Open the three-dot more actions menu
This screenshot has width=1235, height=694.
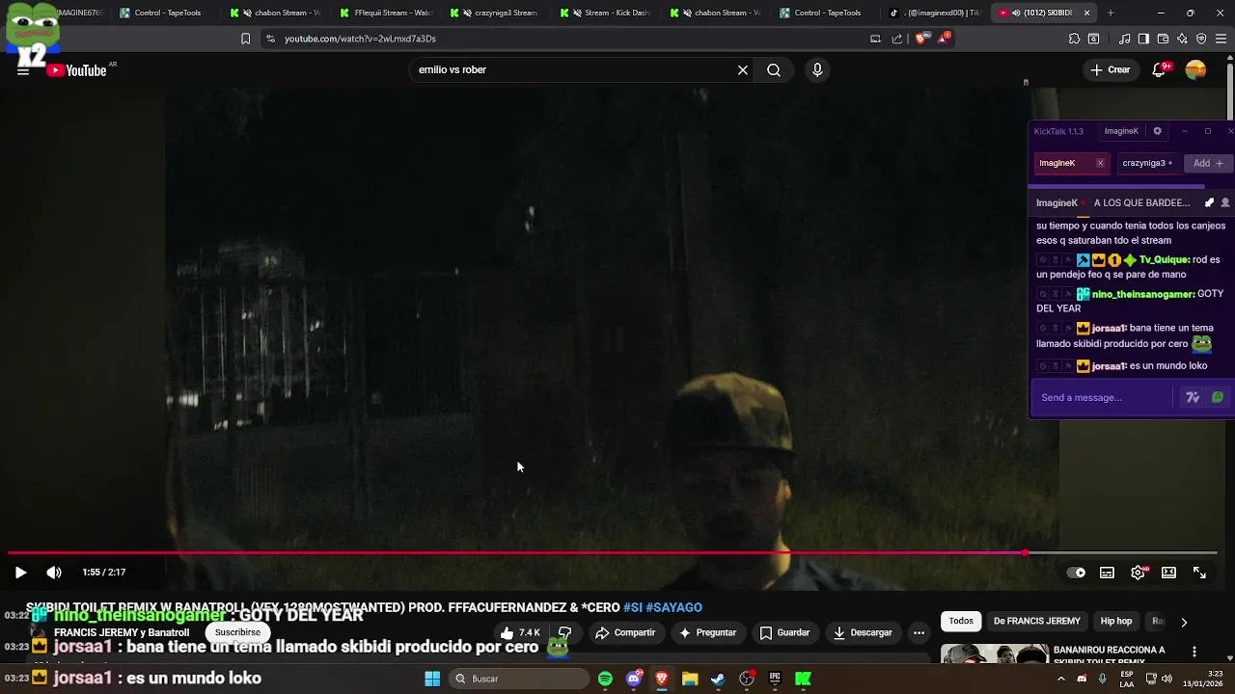click(x=919, y=633)
